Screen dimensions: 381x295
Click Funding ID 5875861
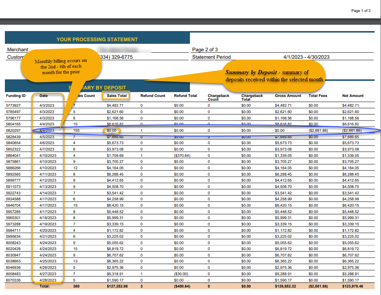[x=13, y=161]
